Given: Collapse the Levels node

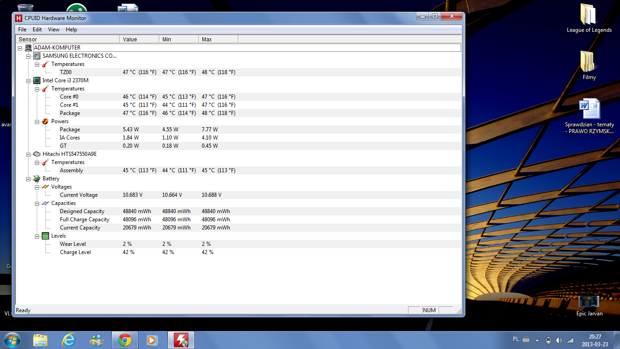Looking at the screenshot, I should pyautogui.click(x=37, y=236).
